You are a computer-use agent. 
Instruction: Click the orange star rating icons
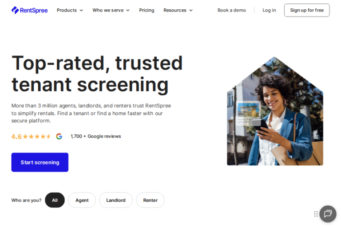point(36,137)
